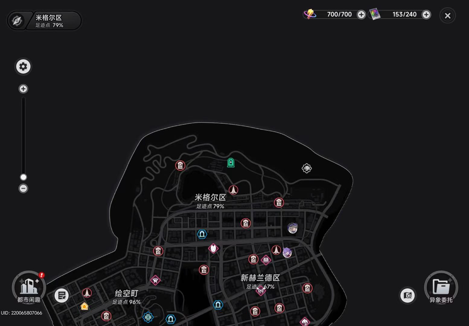Select the booth marker north of the white-haired avatar

click(279, 203)
